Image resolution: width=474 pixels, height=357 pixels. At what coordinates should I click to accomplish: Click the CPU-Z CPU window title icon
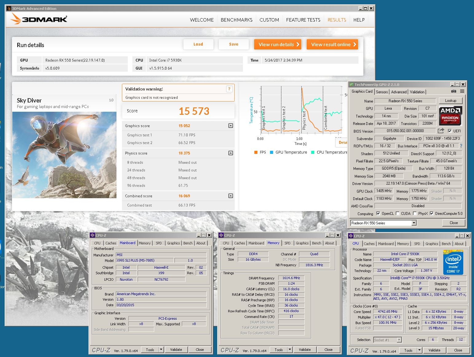351,236
